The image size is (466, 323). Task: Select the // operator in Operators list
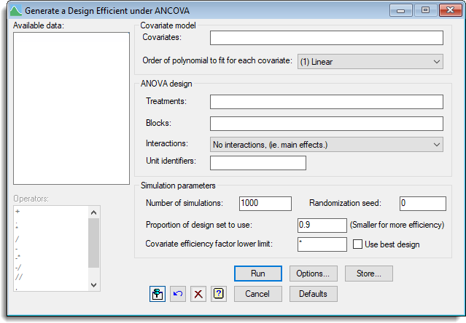[20, 277]
